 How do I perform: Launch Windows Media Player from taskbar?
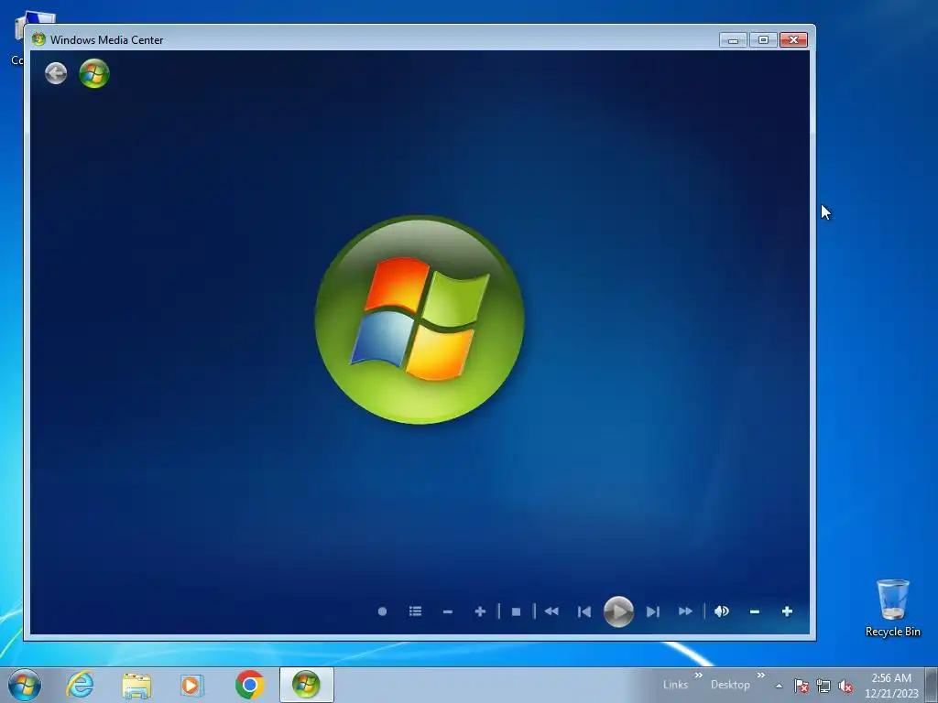coord(192,685)
